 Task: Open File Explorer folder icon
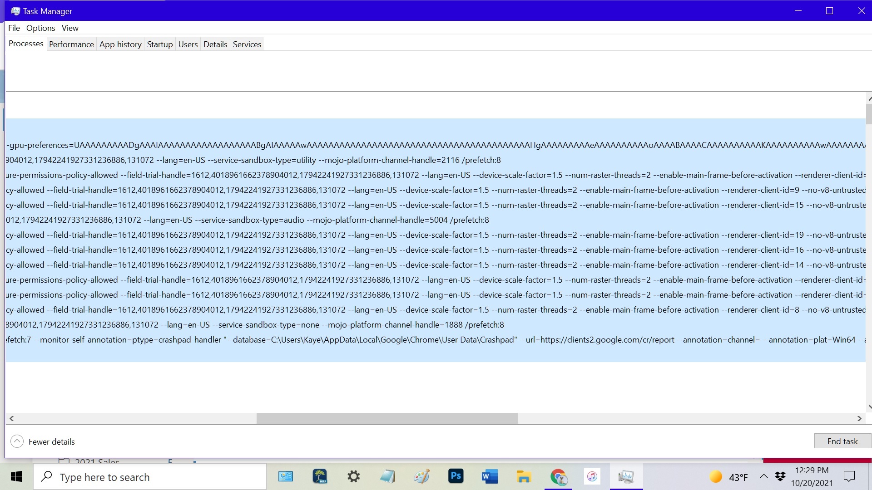click(x=524, y=477)
